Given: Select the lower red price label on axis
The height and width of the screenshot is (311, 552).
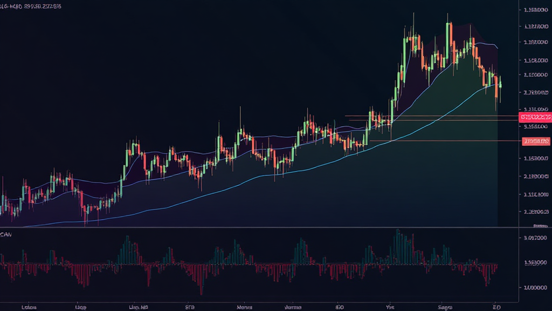Looking at the screenshot, I should pyautogui.click(x=536, y=141).
